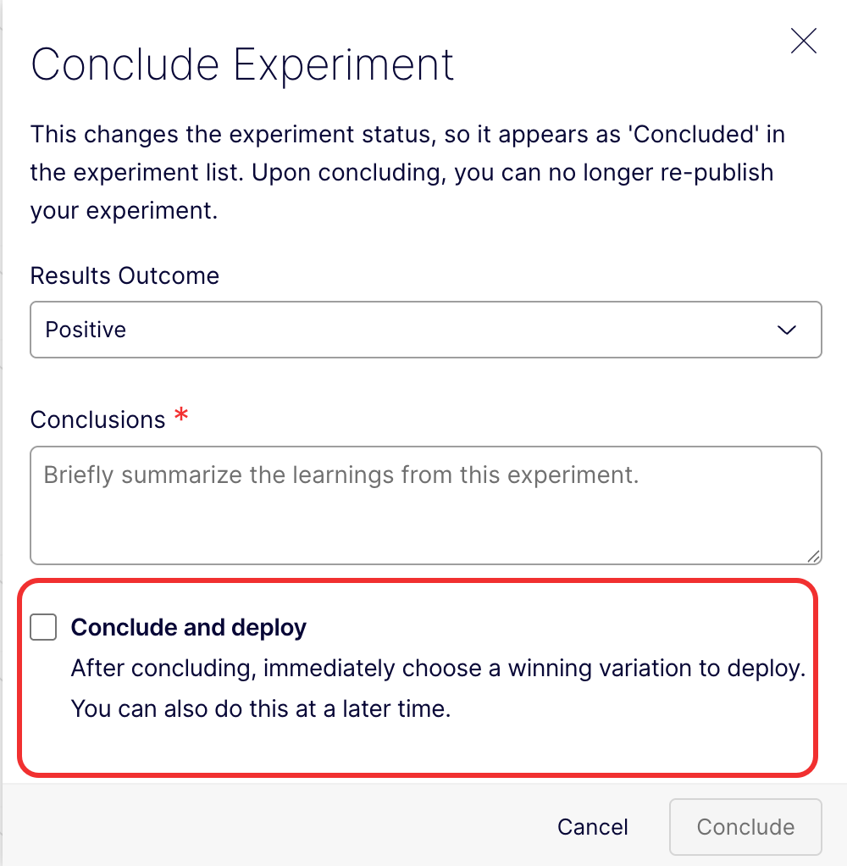
Task: Click the checkbox description about winning variation
Action: click(437, 669)
